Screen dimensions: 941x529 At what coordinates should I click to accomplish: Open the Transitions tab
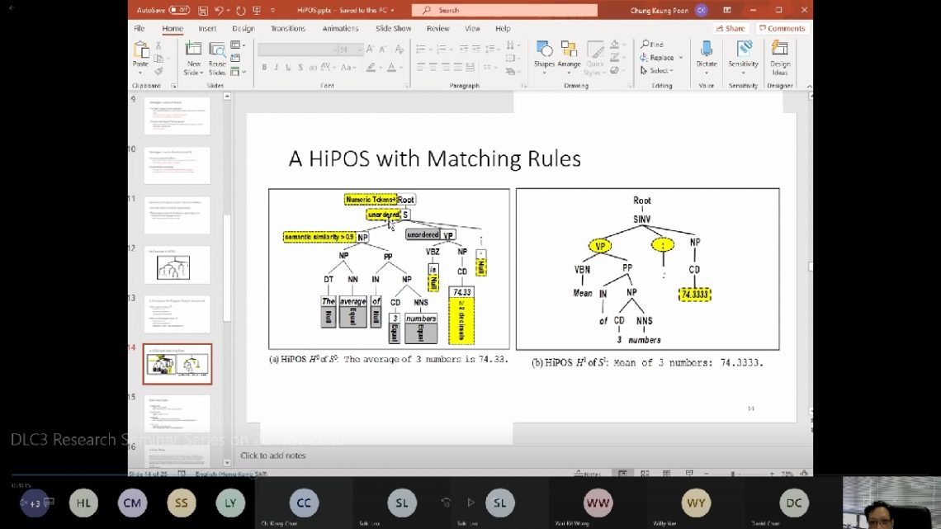pos(288,28)
